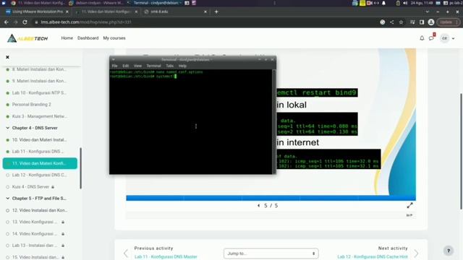Screen dimensions: 463x260
Task: Open Lab 12 - Konfigurasi DNS C item in sidebar
Action: [39, 175]
